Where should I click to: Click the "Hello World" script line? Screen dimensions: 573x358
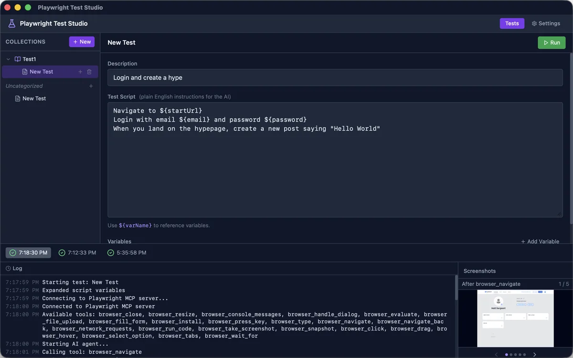tap(247, 129)
